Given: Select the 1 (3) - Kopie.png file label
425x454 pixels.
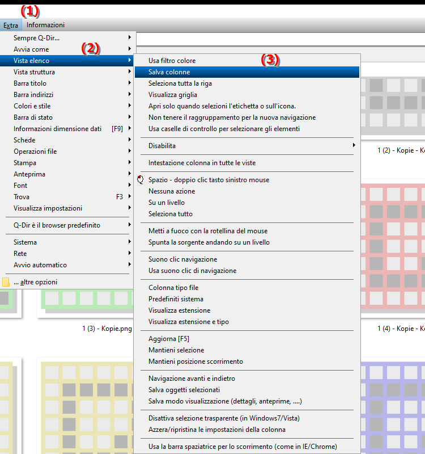Looking at the screenshot, I should tap(107, 329).
